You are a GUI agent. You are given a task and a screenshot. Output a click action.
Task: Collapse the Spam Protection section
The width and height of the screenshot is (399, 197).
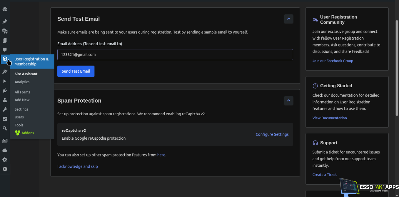pyautogui.click(x=288, y=101)
